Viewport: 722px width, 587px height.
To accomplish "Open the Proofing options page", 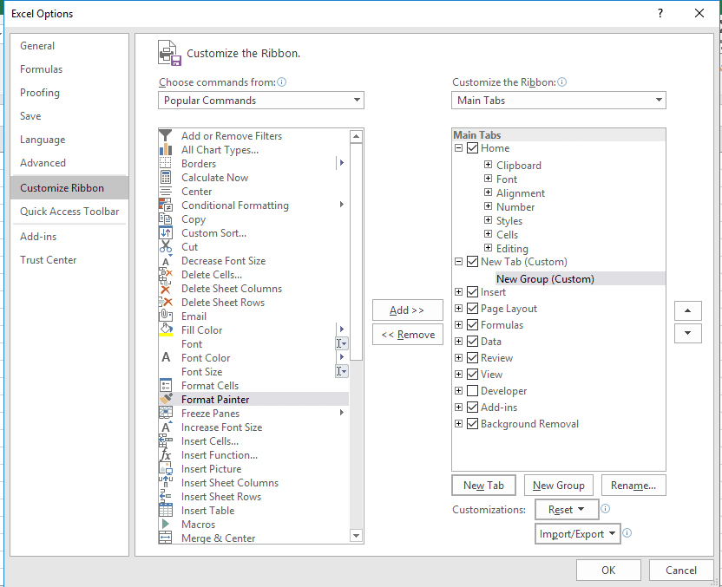I will (40, 92).
